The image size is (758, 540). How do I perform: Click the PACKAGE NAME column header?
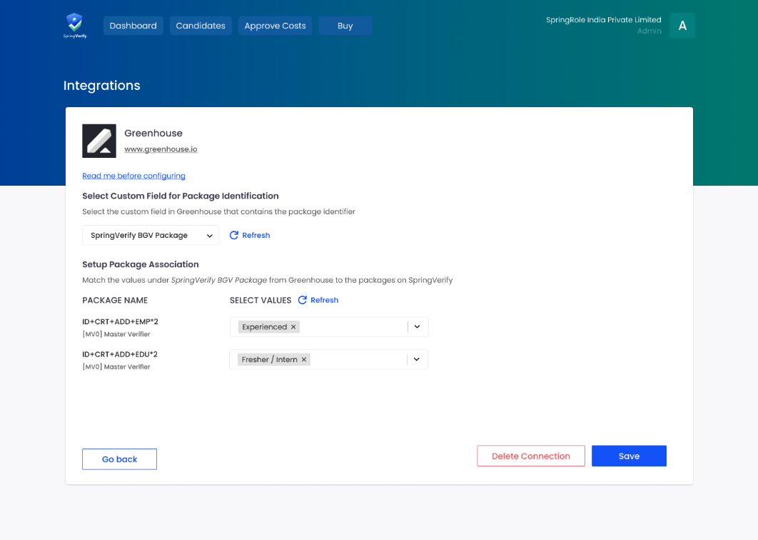click(115, 300)
